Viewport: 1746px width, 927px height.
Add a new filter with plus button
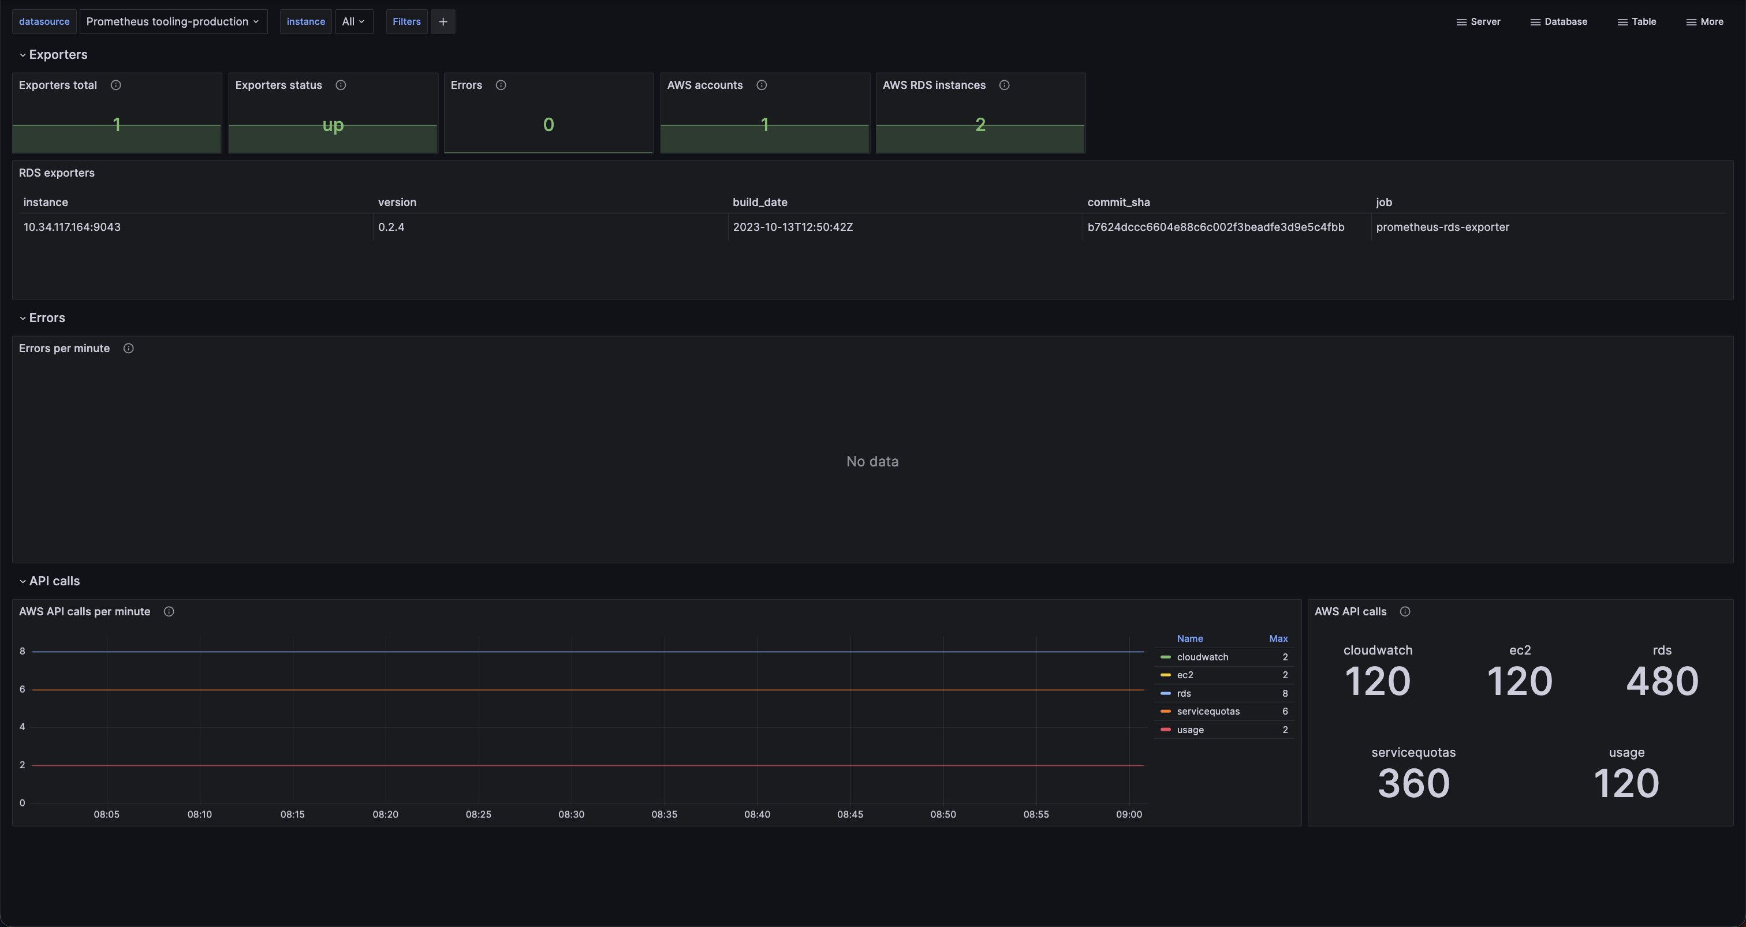(x=443, y=22)
